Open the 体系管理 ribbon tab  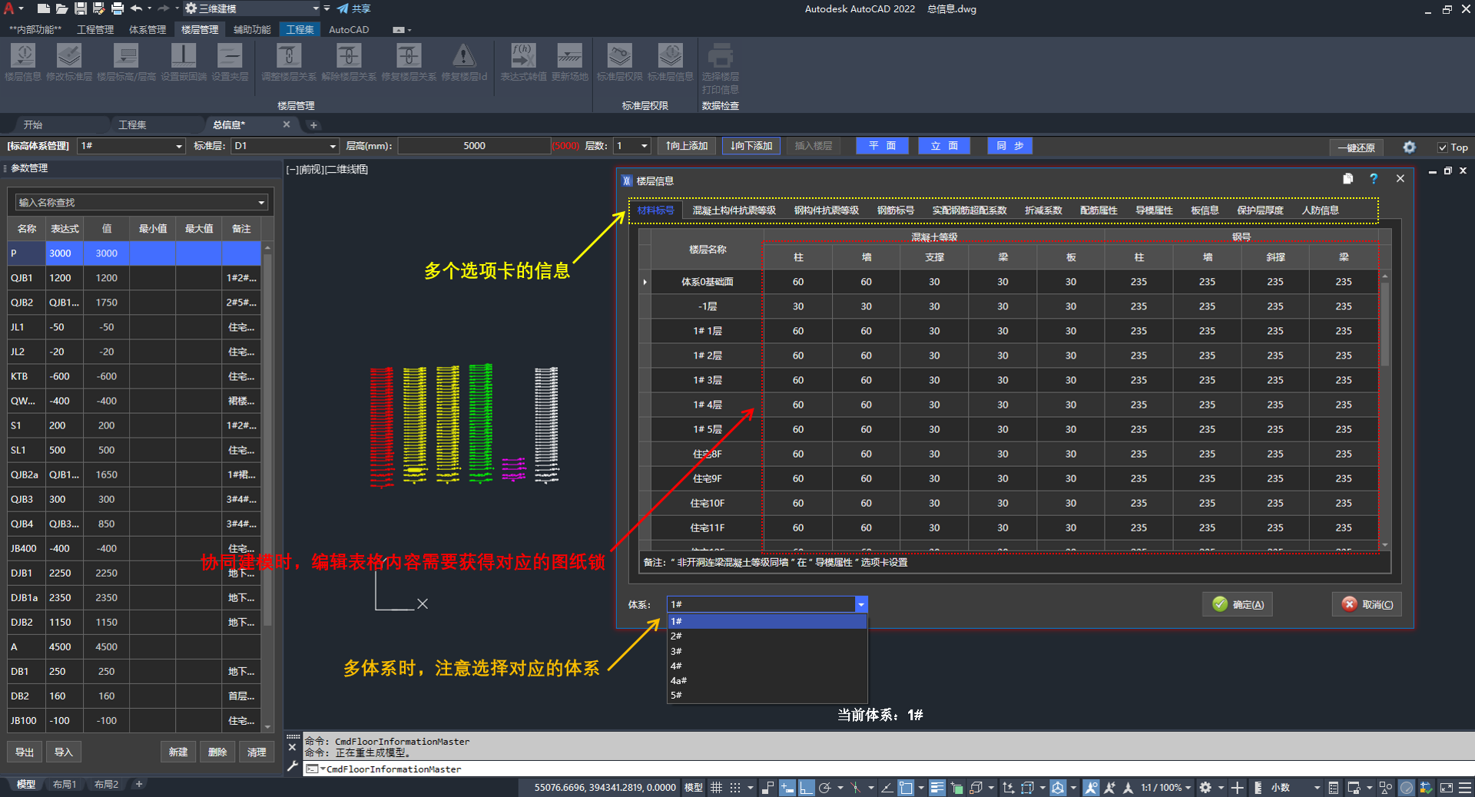pyautogui.click(x=147, y=30)
